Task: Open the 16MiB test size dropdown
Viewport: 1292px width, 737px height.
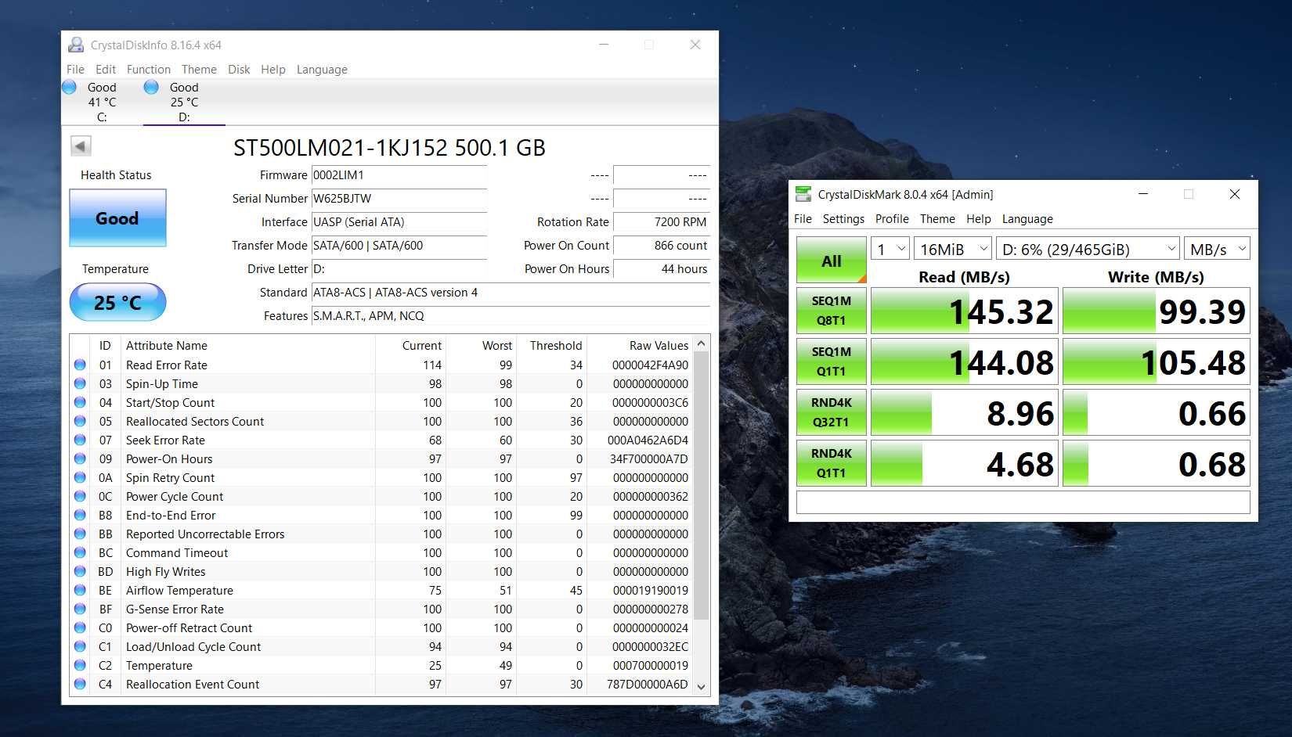Action: click(953, 249)
